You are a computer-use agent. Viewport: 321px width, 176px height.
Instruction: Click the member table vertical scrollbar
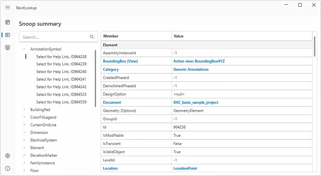tap(315, 47)
